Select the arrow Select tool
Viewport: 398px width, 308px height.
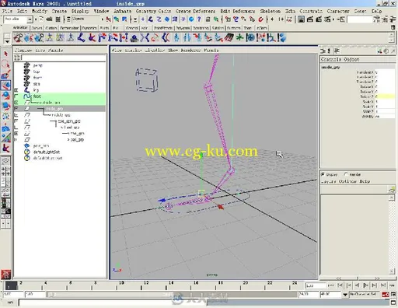(x=5, y=54)
